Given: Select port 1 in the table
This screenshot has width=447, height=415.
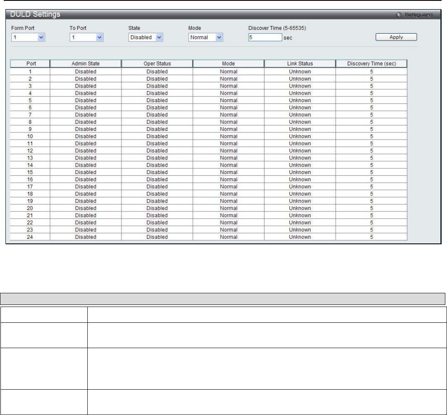Looking at the screenshot, I should (x=30, y=71).
